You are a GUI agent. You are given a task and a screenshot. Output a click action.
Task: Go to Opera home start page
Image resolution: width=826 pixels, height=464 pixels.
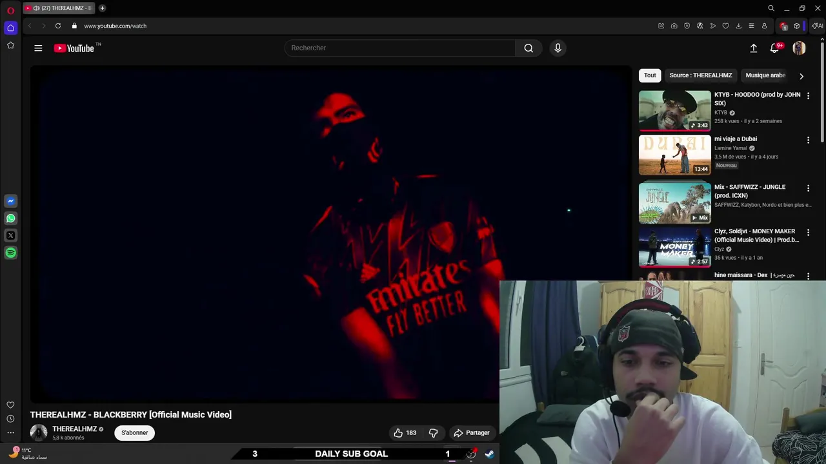tap(10, 28)
